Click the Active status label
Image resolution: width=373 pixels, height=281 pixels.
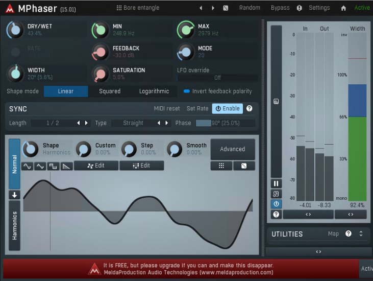(362, 8)
